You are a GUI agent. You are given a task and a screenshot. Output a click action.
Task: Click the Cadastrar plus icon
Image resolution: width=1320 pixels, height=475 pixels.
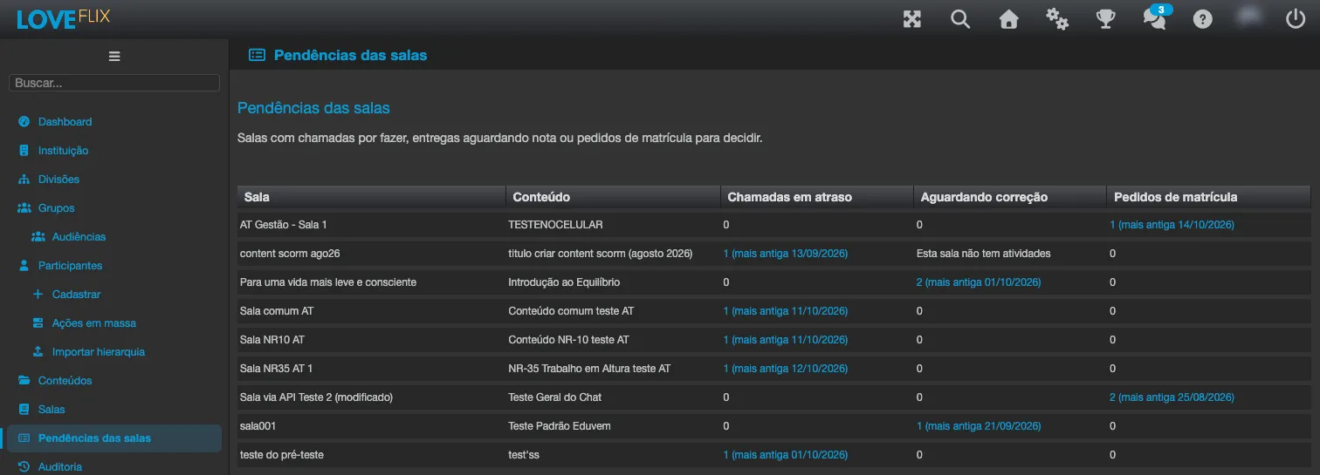[38, 294]
